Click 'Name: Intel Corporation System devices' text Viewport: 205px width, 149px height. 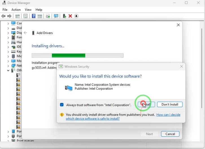tap(103, 85)
